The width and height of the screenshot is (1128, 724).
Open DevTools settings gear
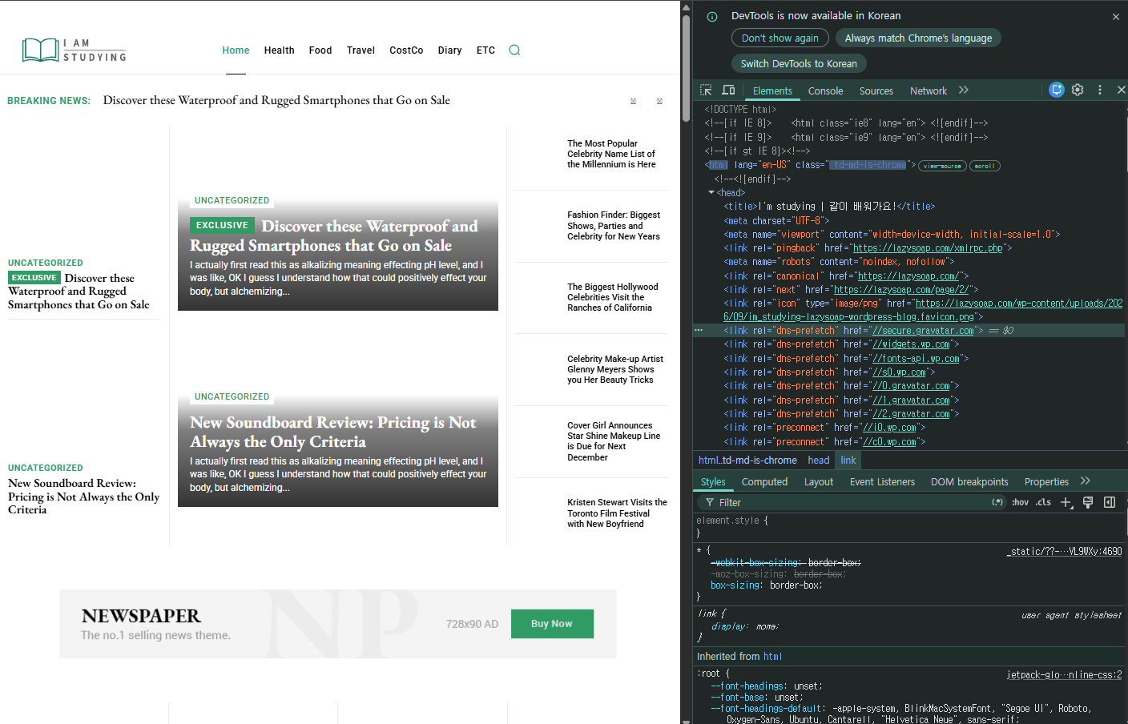click(1078, 90)
